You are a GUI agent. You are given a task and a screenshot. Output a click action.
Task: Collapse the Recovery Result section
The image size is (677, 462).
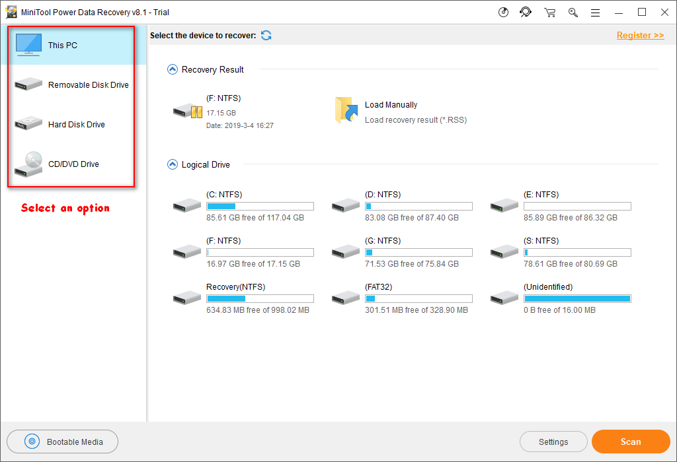[172, 69]
